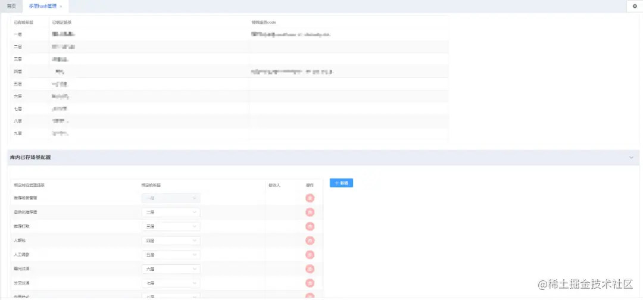Screen dimensions: 643x300
Task: Open the disabled 一层 layer dropdown
Action: (x=171, y=198)
